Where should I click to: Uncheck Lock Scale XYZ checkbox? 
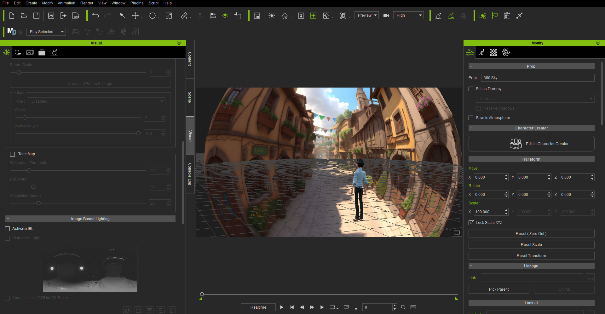(471, 223)
